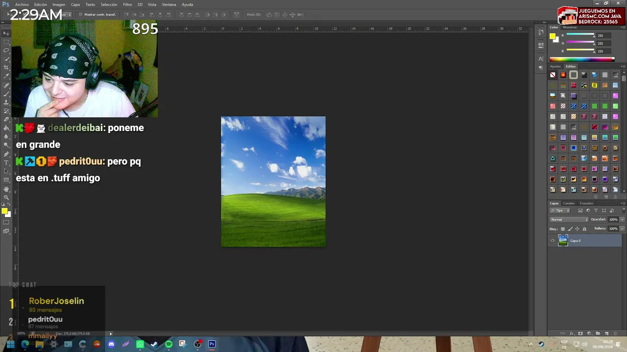Switch to the Canales tab
The width and height of the screenshot is (627, 352).
tap(569, 203)
